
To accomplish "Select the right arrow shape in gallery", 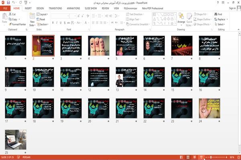I will pos(165,19).
